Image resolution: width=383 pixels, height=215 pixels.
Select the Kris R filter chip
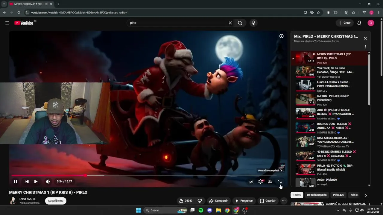click(354, 195)
